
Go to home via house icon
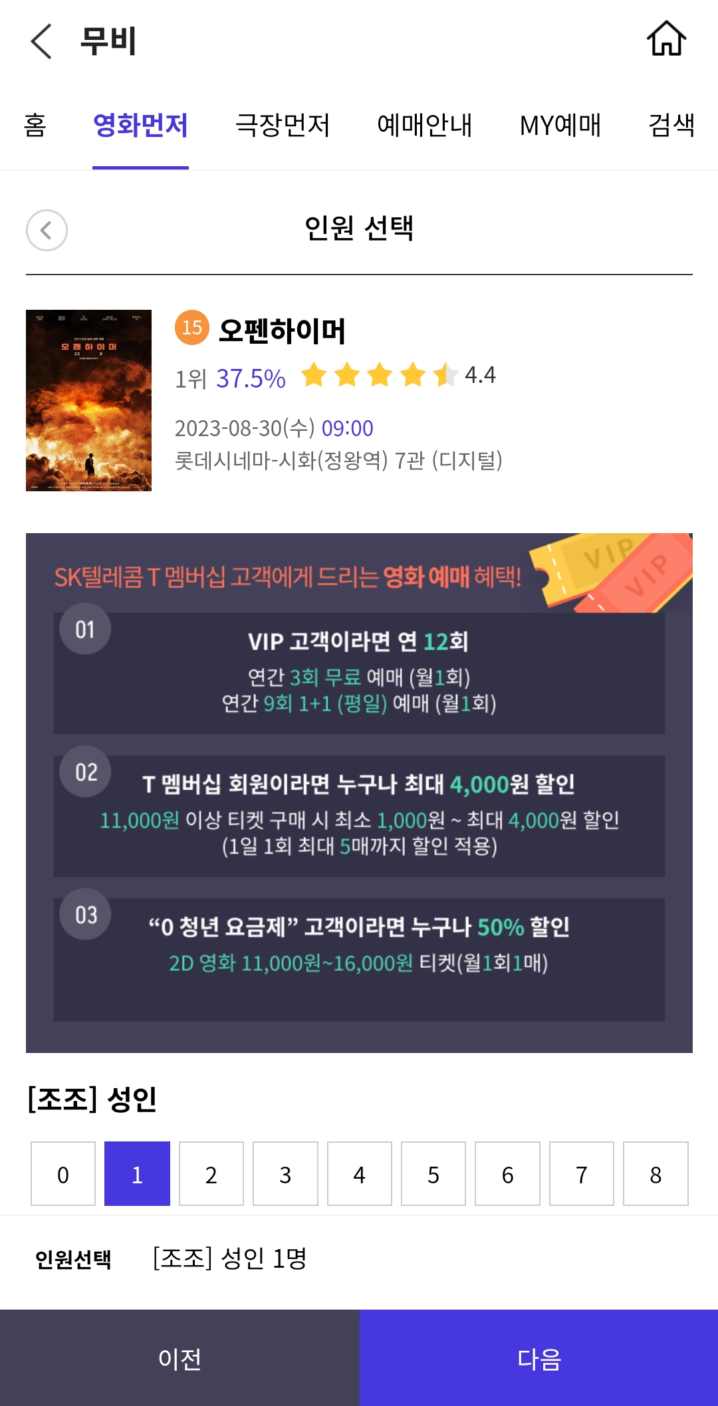667,39
